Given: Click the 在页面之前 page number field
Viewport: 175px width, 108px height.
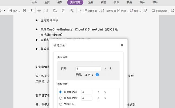Looking at the screenshot, I should 87,92.
